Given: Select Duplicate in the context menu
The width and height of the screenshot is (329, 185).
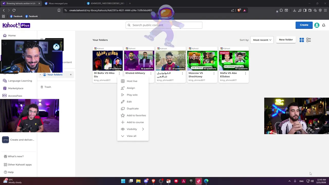Looking at the screenshot, I should point(133,108).
